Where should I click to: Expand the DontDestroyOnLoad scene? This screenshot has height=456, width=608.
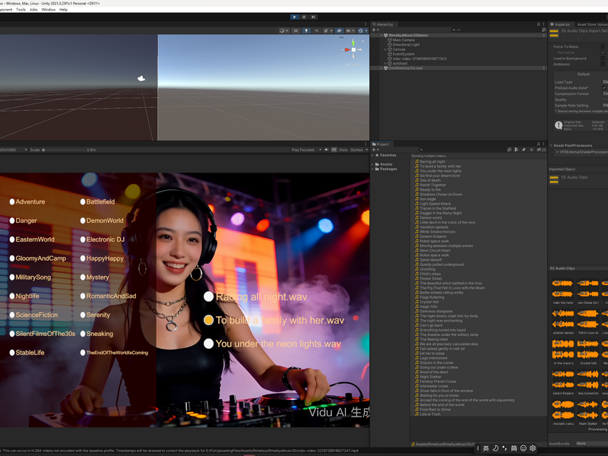pyautogui.click(x=382, y=68)
